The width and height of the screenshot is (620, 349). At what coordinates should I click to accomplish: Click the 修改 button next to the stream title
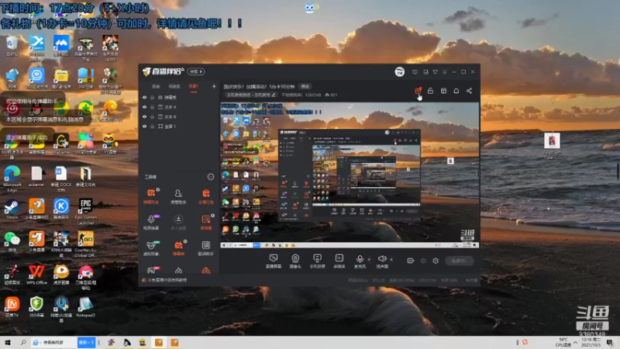(x=305, y=86)
